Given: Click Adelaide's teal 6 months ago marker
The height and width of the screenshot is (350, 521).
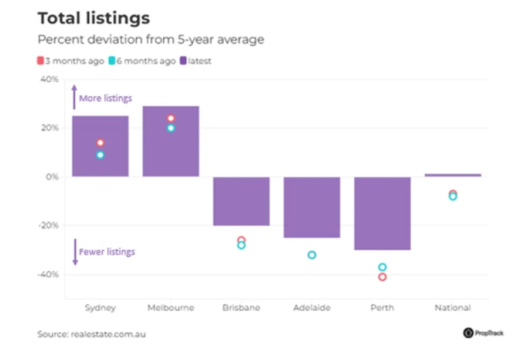Looking at the screenshot, I should pyautogui.click(x=312, y=255).
